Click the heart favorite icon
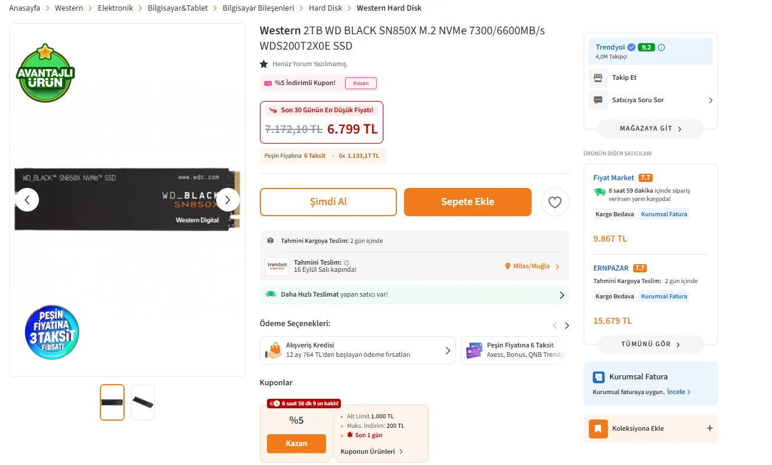 point(555,202)
